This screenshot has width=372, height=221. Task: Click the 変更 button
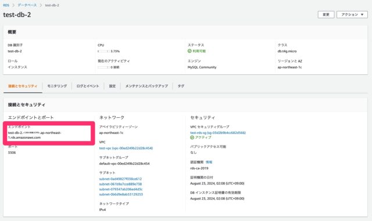pyautogui.click(x=326, y=15)
